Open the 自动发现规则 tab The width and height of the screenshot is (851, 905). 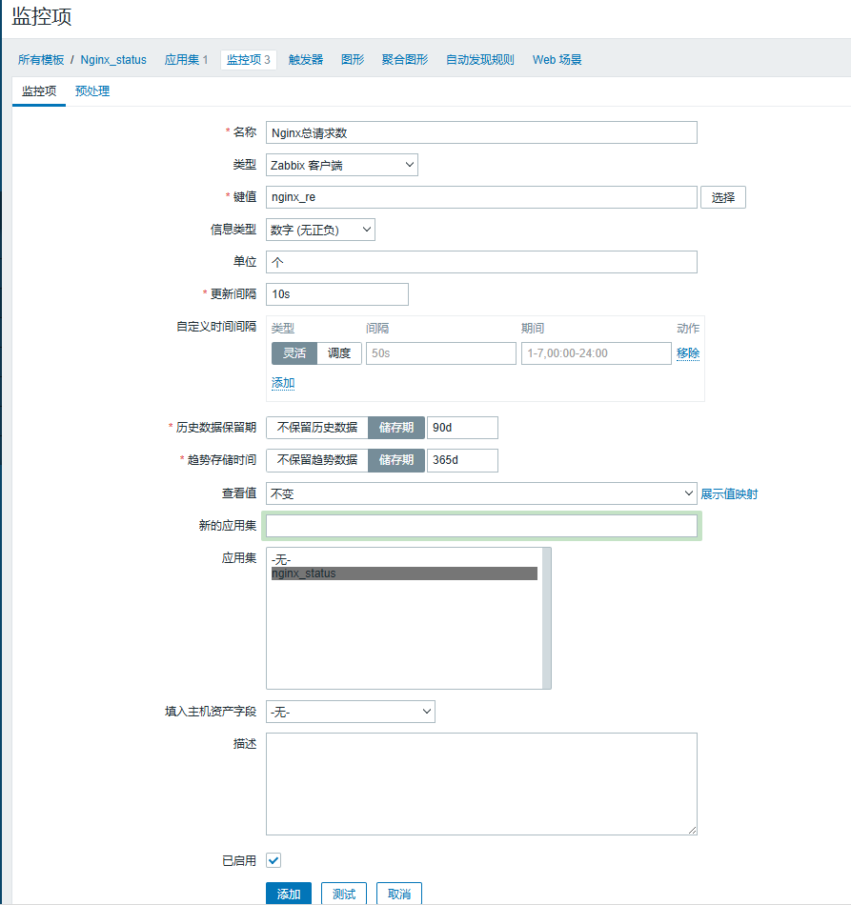pyautogui.click(x=479, y=59)
